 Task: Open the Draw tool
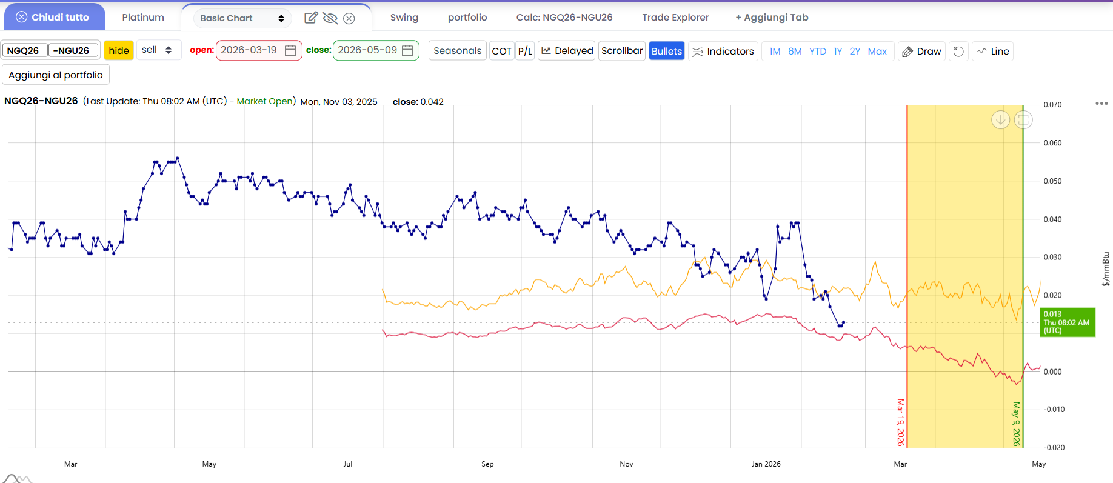921,52
